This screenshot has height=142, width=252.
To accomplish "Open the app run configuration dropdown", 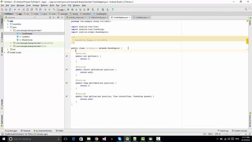I will click(x=61, y=9).
